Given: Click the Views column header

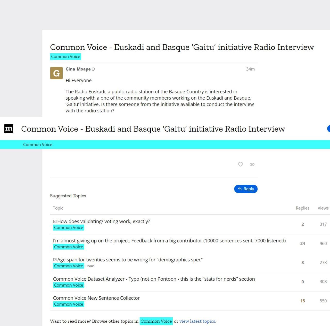Looking at the screenshot, I should tap(323, 208).
